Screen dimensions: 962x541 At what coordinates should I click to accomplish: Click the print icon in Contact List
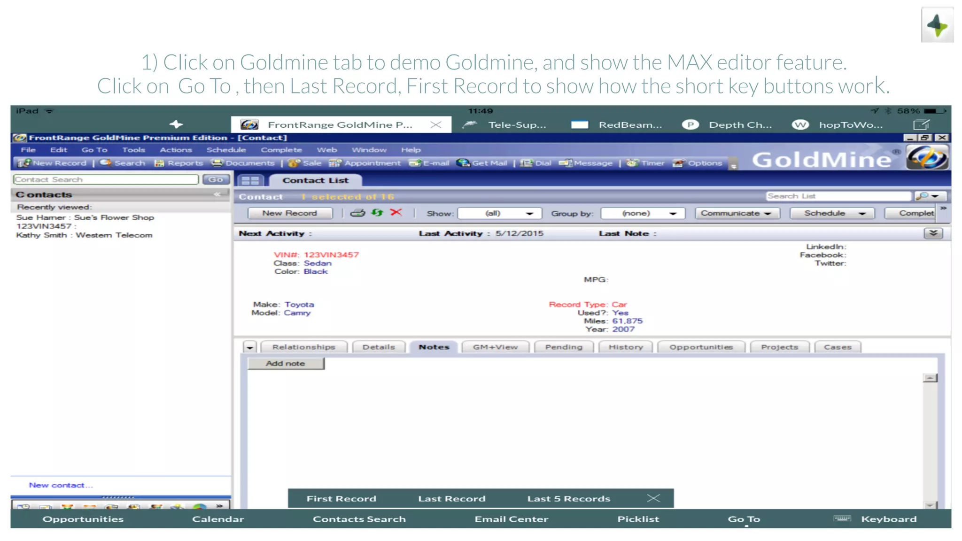pos(358,213)
